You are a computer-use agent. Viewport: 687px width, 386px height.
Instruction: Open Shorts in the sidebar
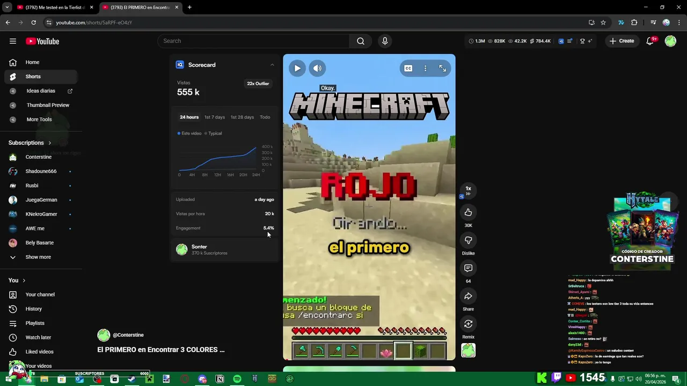click(41, 77)
